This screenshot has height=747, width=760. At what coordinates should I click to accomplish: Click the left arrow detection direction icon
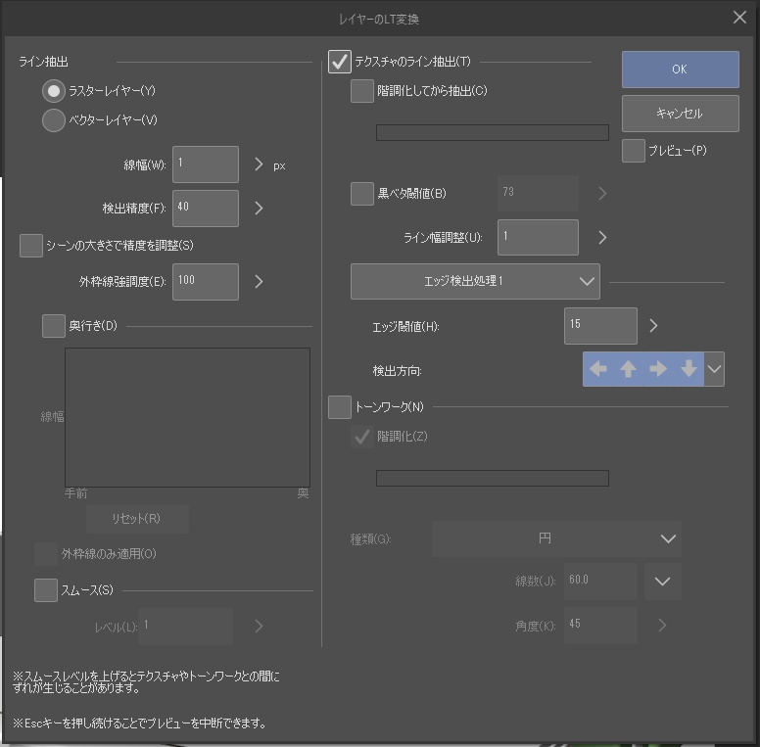click(x=598, y=369)
